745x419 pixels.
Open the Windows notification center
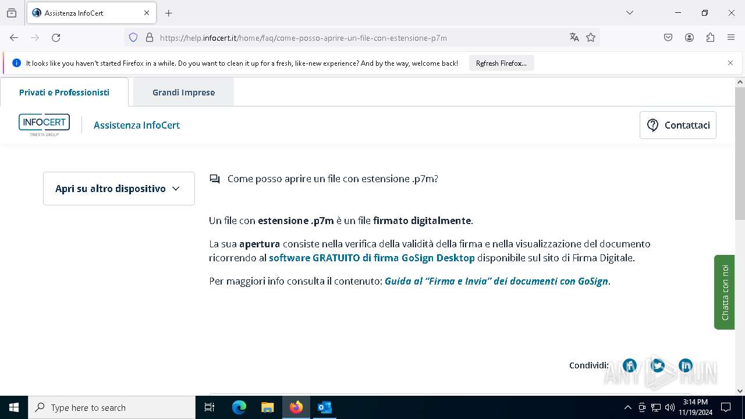[x=726, y=407]
